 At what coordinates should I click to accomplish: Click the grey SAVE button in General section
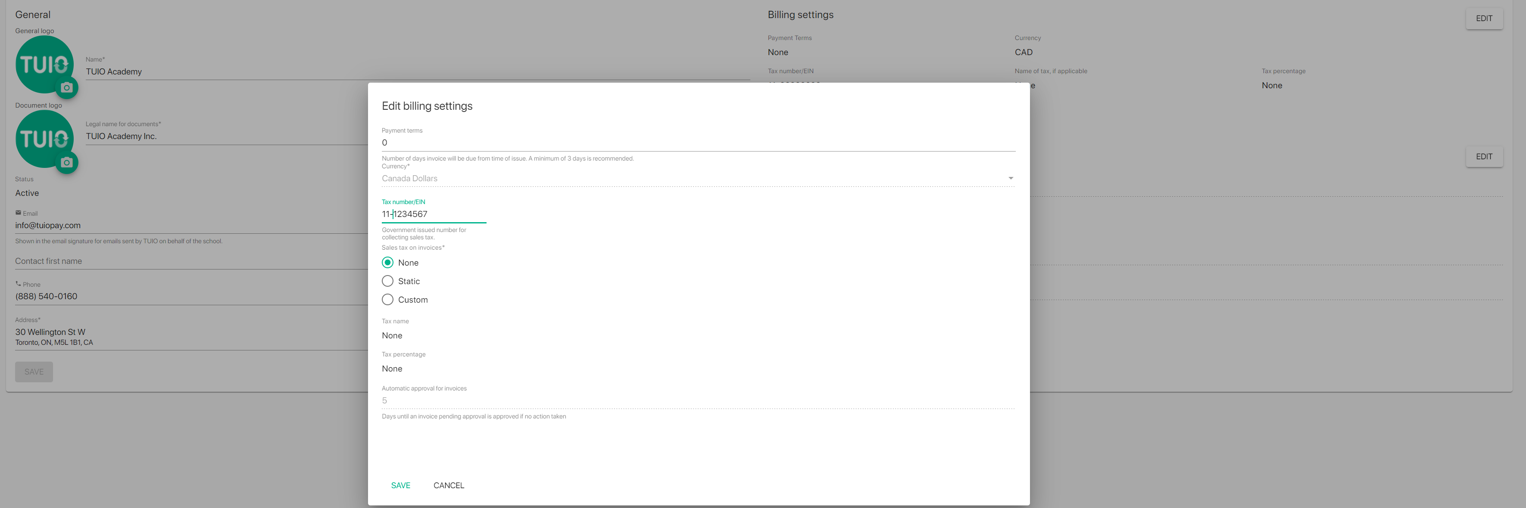tap(34, 371)
